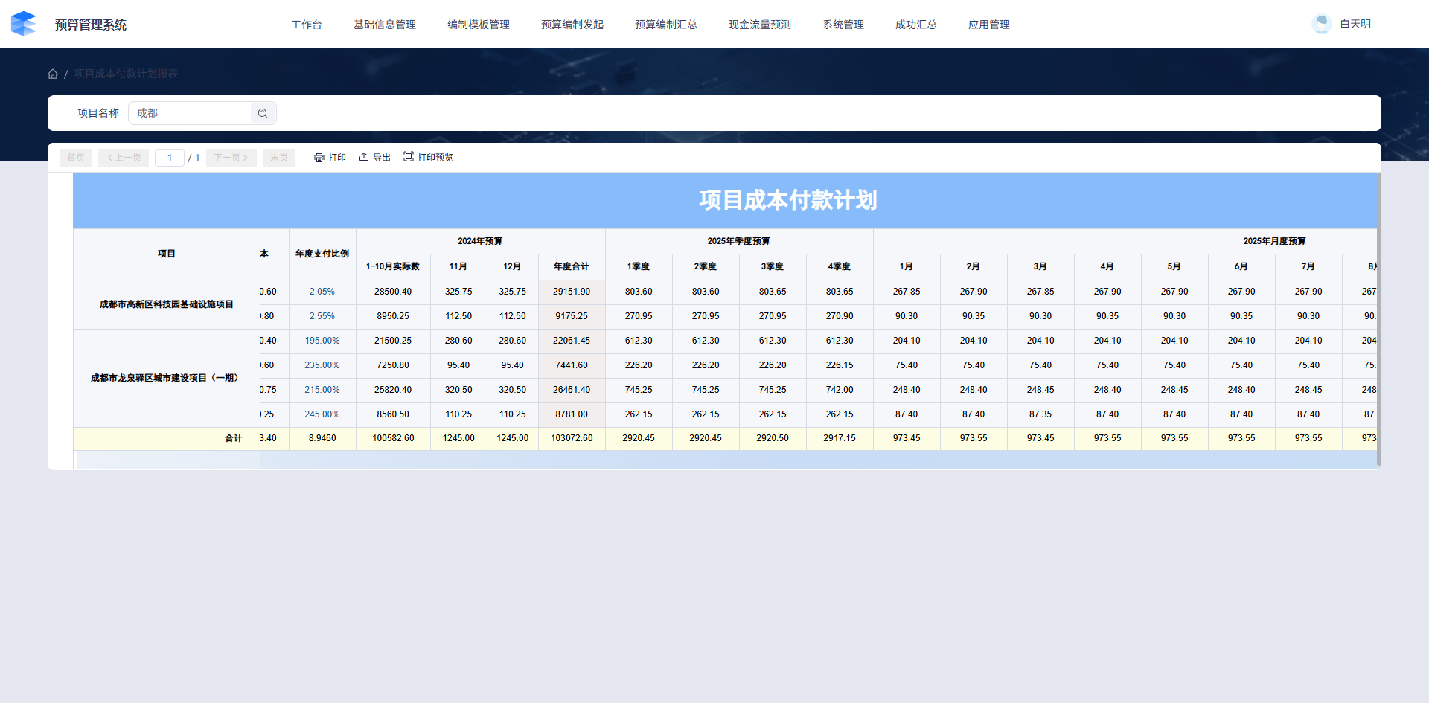Click the budget system logo icon
The width and height of the screenshot is (1429, 703).
24,24
